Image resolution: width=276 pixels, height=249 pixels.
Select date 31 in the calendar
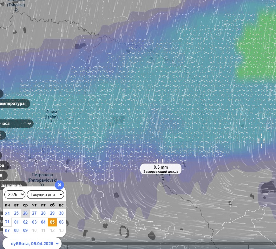tap(7, 222)
